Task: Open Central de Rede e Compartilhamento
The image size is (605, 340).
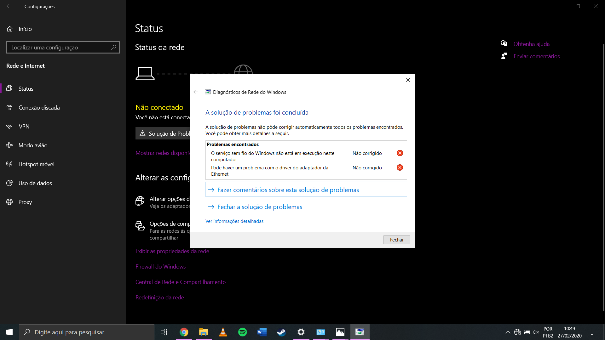Action: [x=180, y=282]
